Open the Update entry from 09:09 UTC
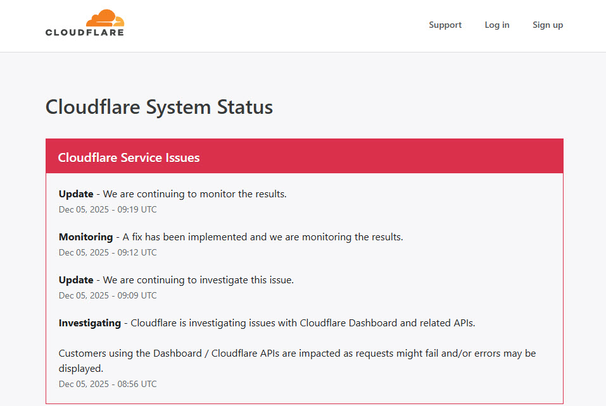This screenshot has height=406, width=606. (x=175, y=280)
